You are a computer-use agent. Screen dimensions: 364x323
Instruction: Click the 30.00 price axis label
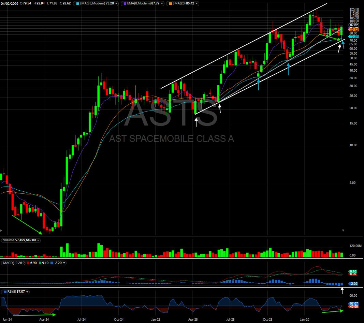[x=353, y=86]
